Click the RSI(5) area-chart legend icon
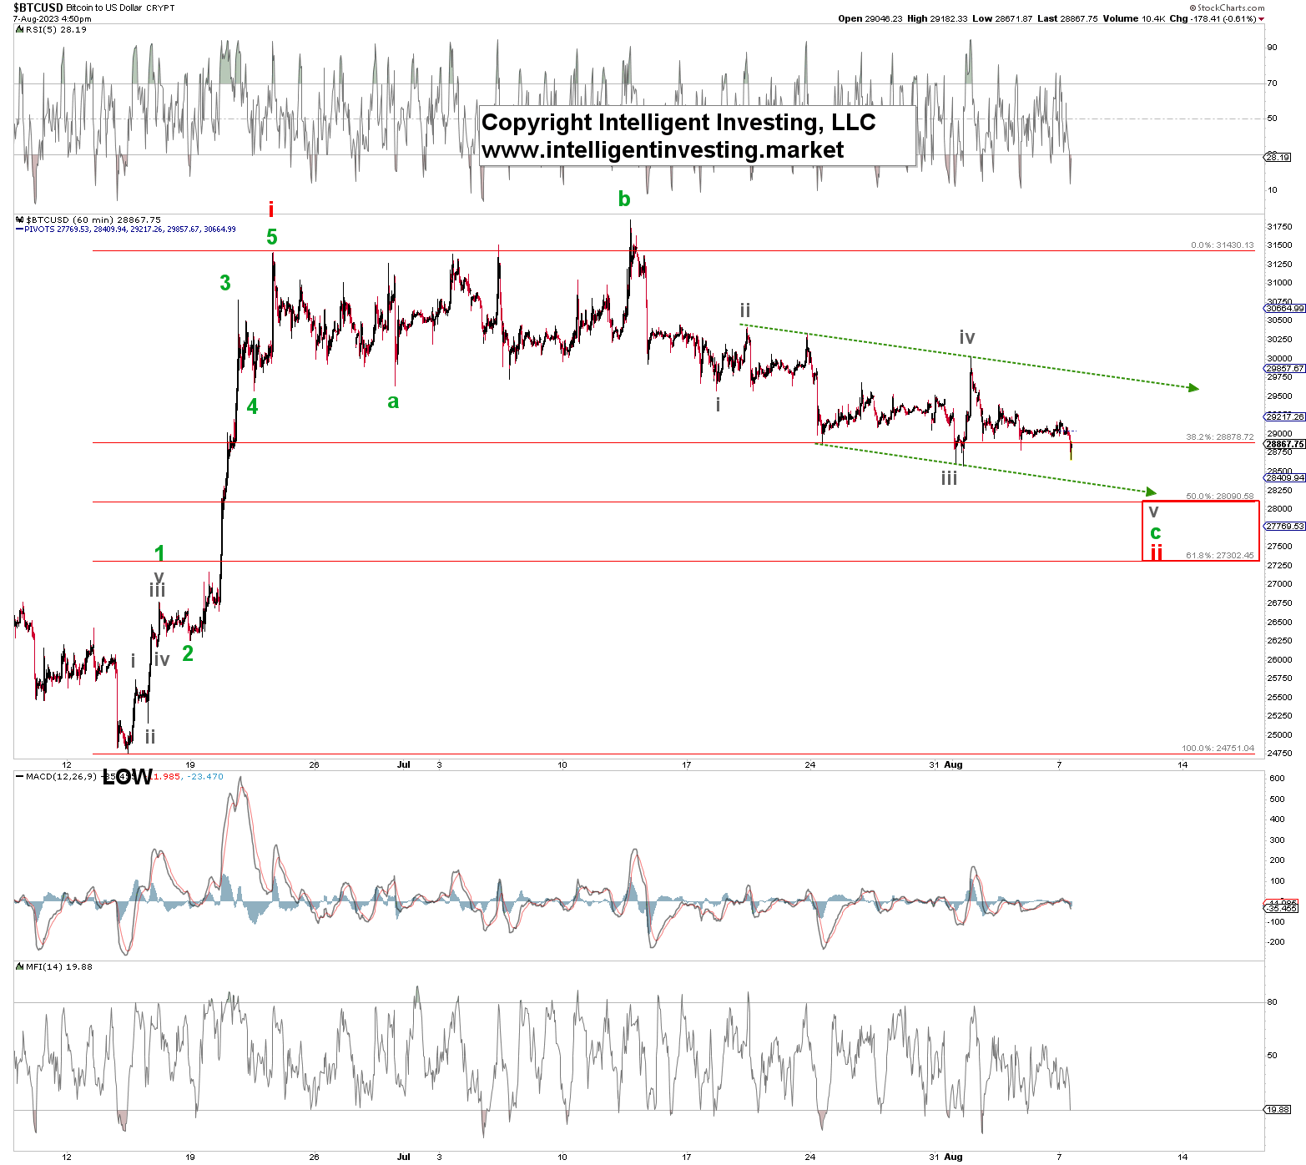The height and width of the screenshot is (1165, 1306). pyautogui.click(x=20, y=30)
